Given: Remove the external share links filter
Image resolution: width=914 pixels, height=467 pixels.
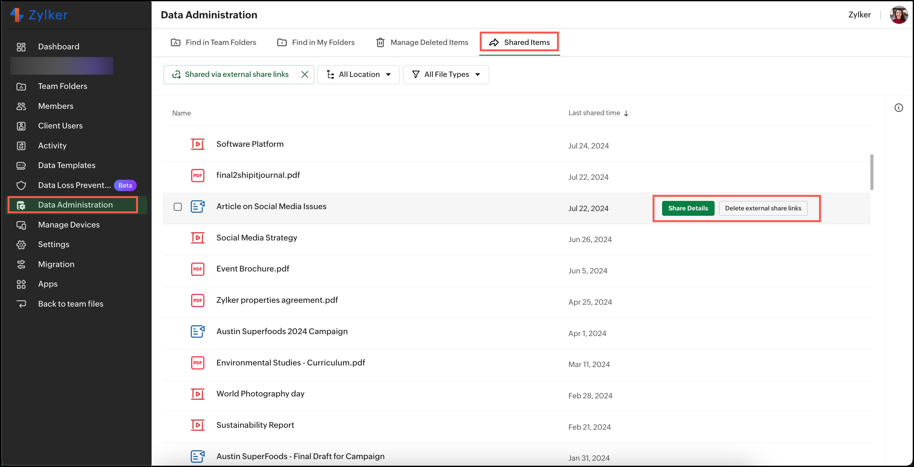Looking at the screenshot, I should pos(304,74).
